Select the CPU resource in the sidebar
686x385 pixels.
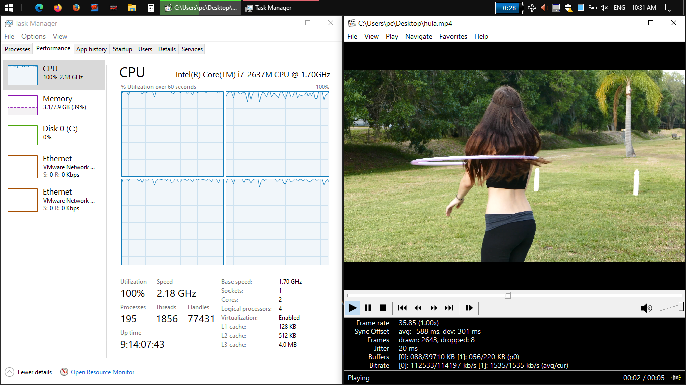tap(54, 75)
